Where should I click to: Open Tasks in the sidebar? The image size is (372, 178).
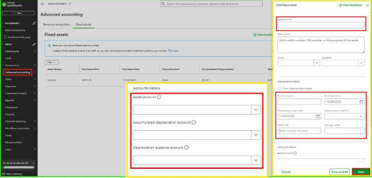pos(8,58)
